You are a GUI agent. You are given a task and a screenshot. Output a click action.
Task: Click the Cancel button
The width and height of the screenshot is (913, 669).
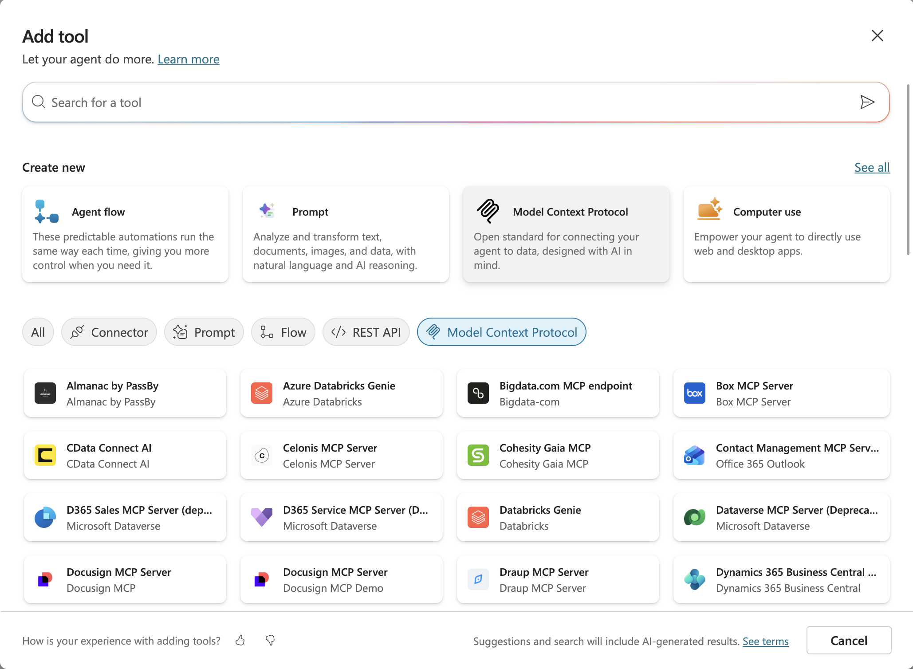click(849, 640)
